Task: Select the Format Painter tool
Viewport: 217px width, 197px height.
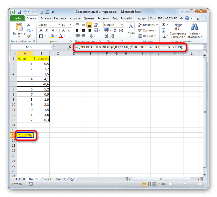Action: 28,36
